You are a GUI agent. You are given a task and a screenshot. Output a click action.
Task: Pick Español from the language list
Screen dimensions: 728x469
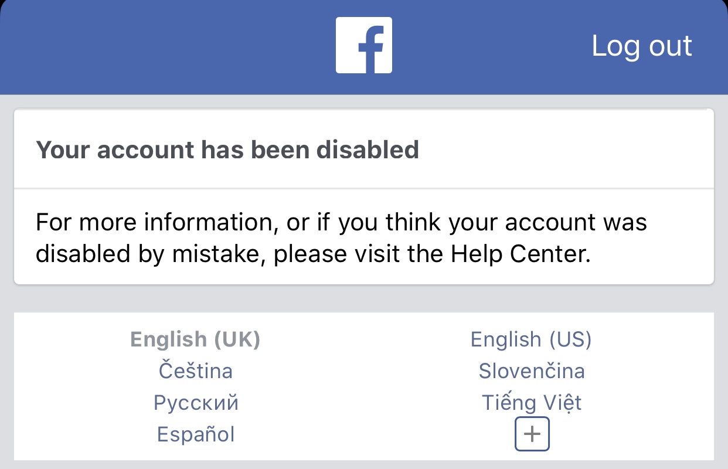pyautogui.click(x=195, y=434)
